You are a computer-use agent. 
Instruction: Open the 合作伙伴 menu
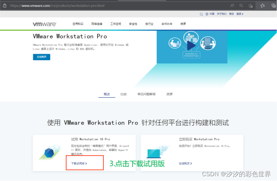coord(167,24)
